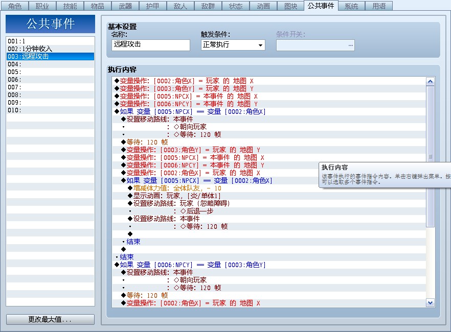
Task: Switch to the 物品 tab
Action: (x=98, y=6)
